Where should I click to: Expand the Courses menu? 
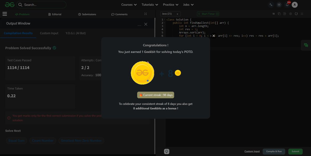click(129, 5)
